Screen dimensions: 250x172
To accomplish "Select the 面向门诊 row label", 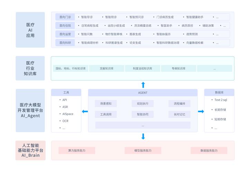I will point(65,17).
